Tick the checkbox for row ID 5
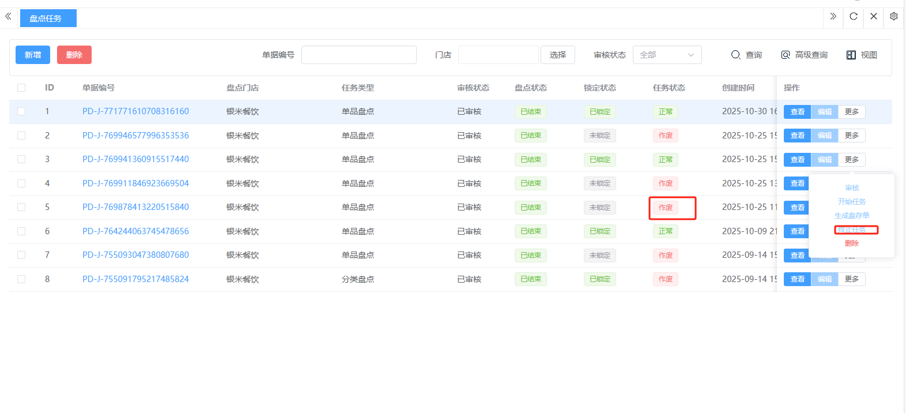The height and width of the screenshot is (413, 906). pyautogui.click(x=21, y=207)
